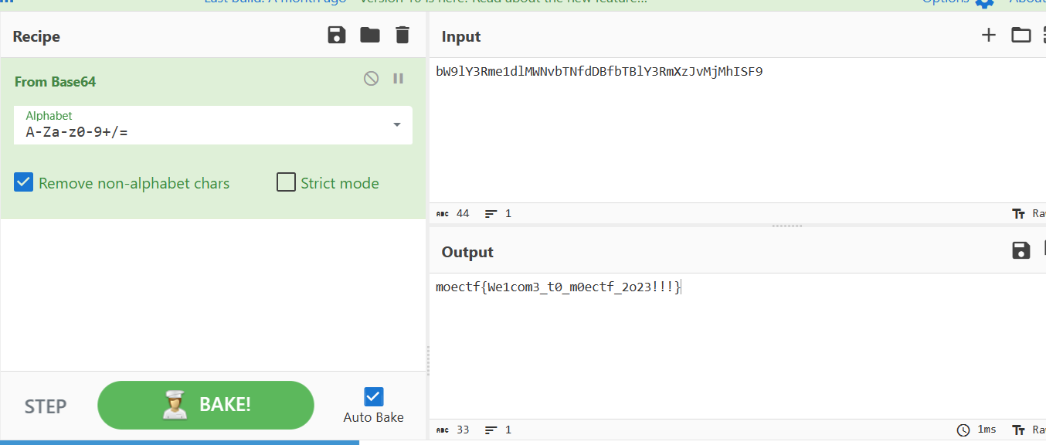
Task: Click inside the Base64 input text
Action: point(599,72)
